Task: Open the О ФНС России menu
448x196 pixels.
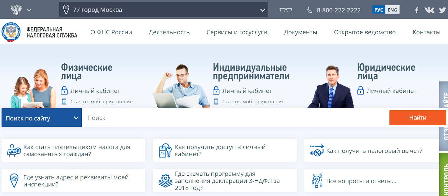Action: click(x=111, y=32)
